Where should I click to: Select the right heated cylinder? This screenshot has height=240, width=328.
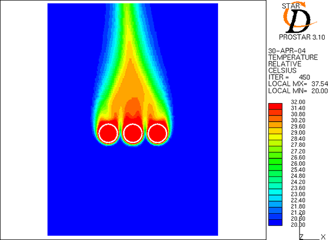(158, 133)
